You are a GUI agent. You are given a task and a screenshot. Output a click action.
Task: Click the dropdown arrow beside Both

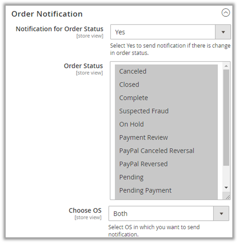click(x=221, y=214)
